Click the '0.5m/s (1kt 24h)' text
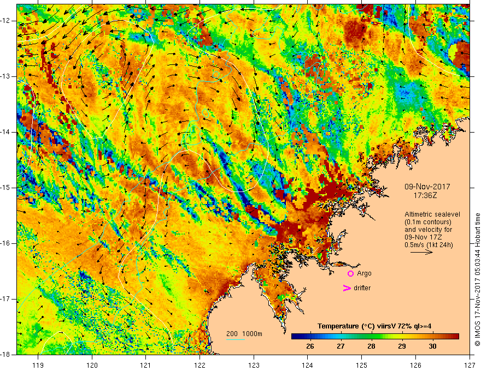This screenshot has width=481, height=371. pyautogui.click(x=429, y=245)
